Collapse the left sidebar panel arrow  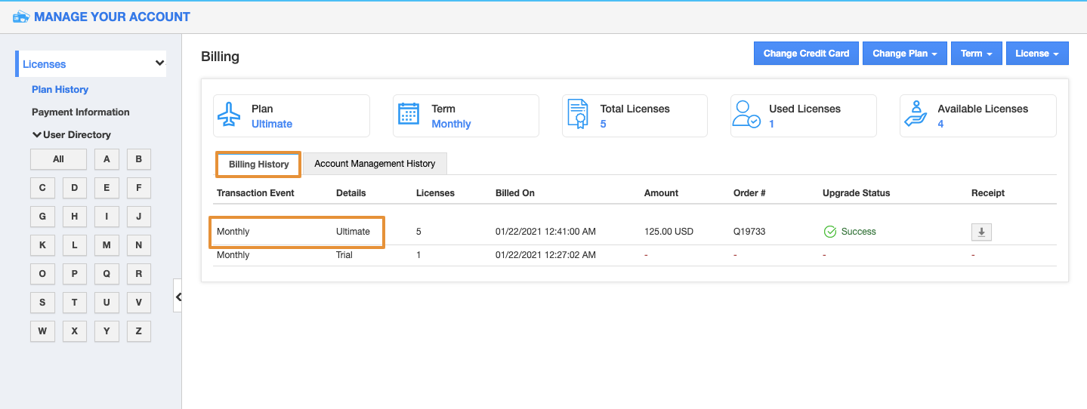coord(178,297)
